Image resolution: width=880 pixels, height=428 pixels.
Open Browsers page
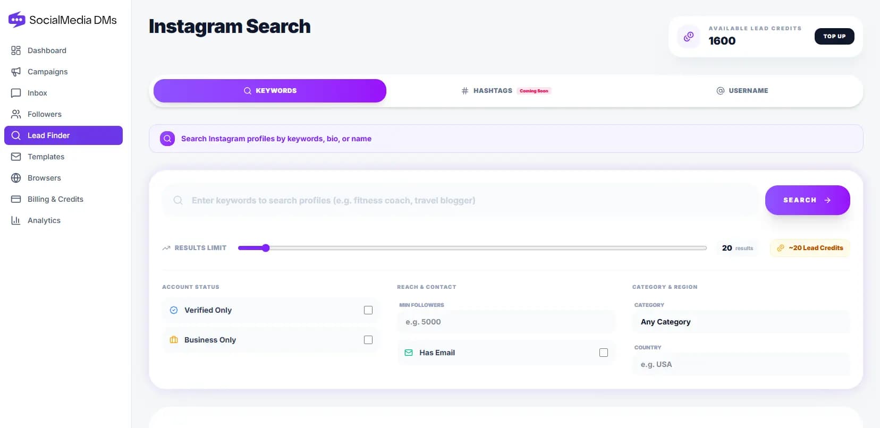[x=63, y=178]
